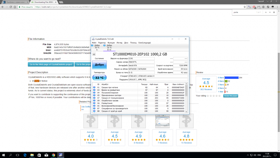Click status dot of attribute 01 Грешки при четене
The image size is (280, 158).
coord(94,88)
